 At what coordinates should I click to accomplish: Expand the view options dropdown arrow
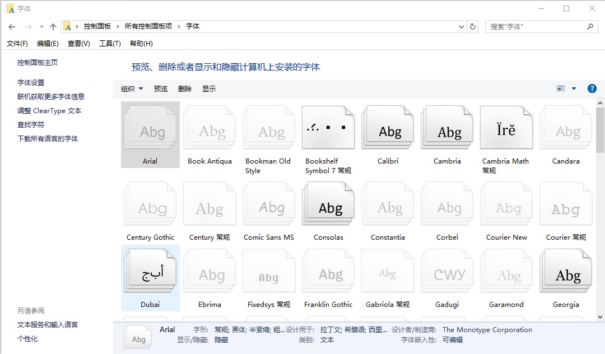click(574, 88)
